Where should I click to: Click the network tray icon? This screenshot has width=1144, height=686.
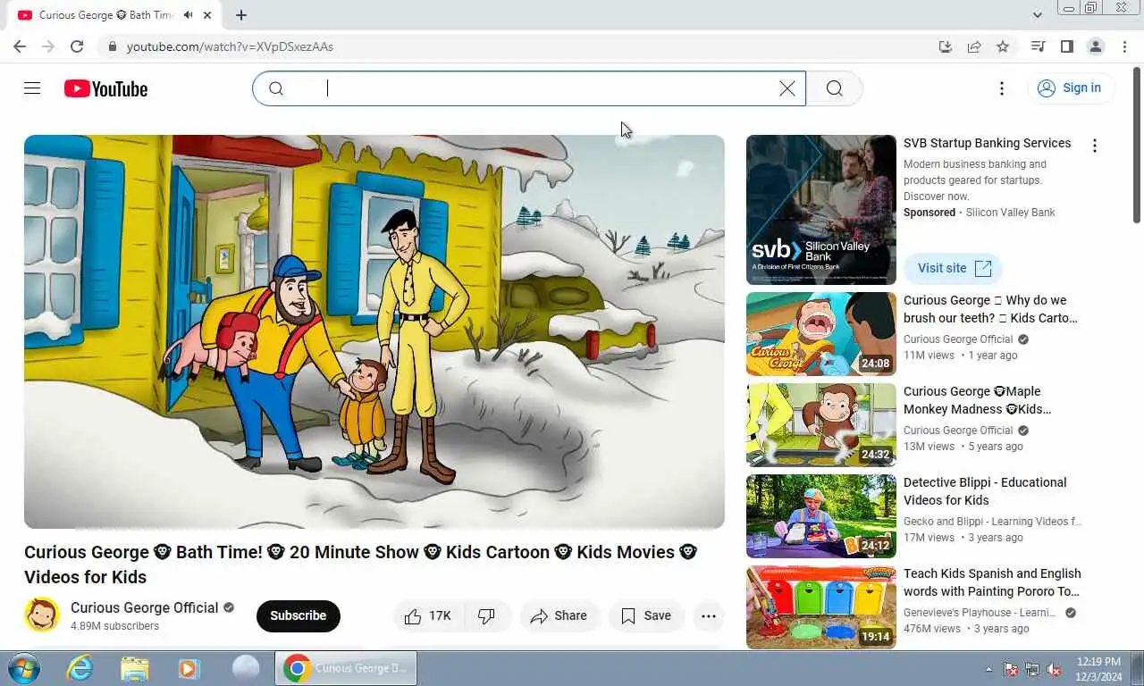[1032, 669]
